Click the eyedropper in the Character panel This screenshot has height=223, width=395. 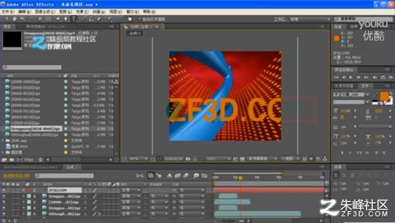375,95
